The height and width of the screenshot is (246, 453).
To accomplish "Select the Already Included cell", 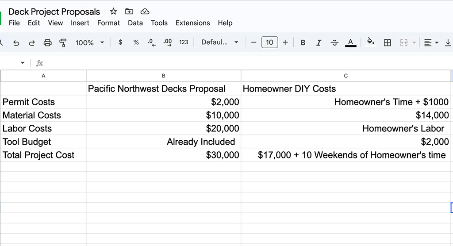I will click(164, 142).
